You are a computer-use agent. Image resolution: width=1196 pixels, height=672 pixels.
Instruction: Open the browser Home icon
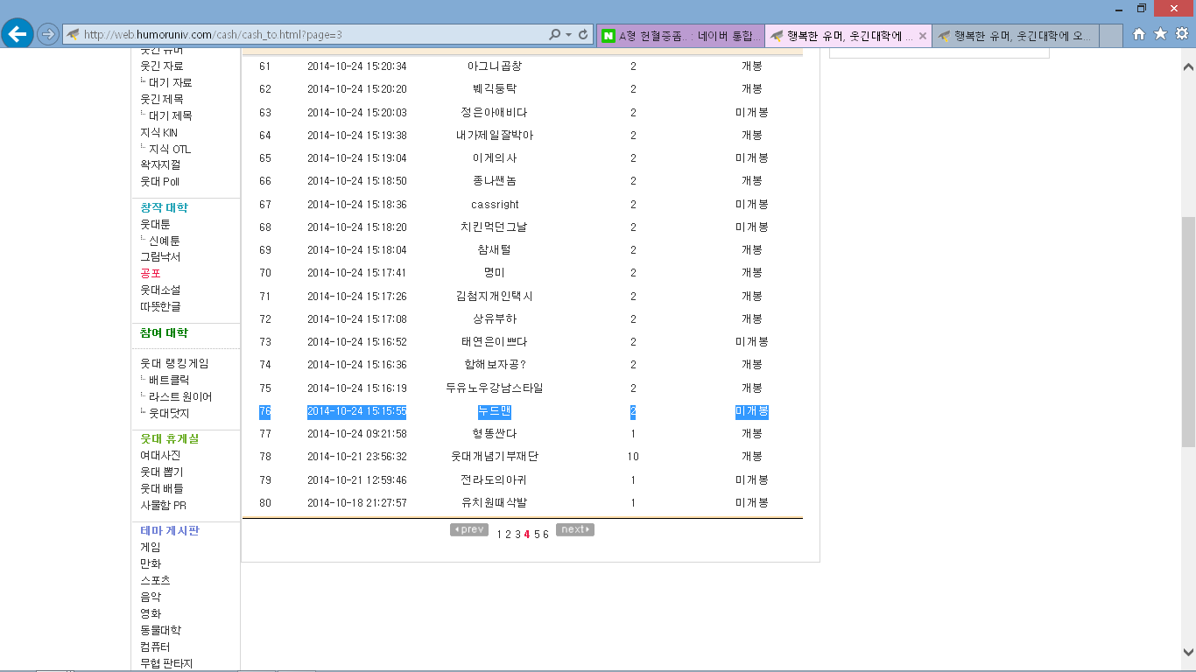1139,34
